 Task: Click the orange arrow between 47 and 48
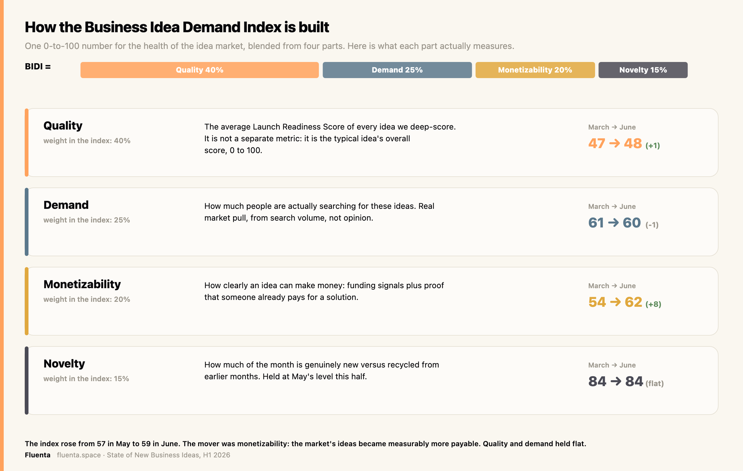[x=615, y=143]
